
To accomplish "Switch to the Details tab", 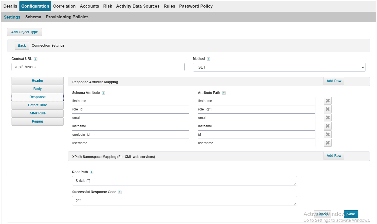I will (x=10, y=6).
